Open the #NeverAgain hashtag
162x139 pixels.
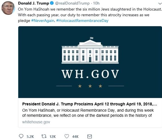click(43, 21)
